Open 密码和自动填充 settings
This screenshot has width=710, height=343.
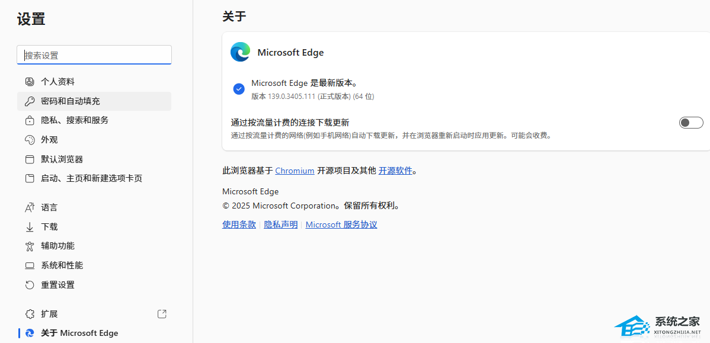click(94, 101)
